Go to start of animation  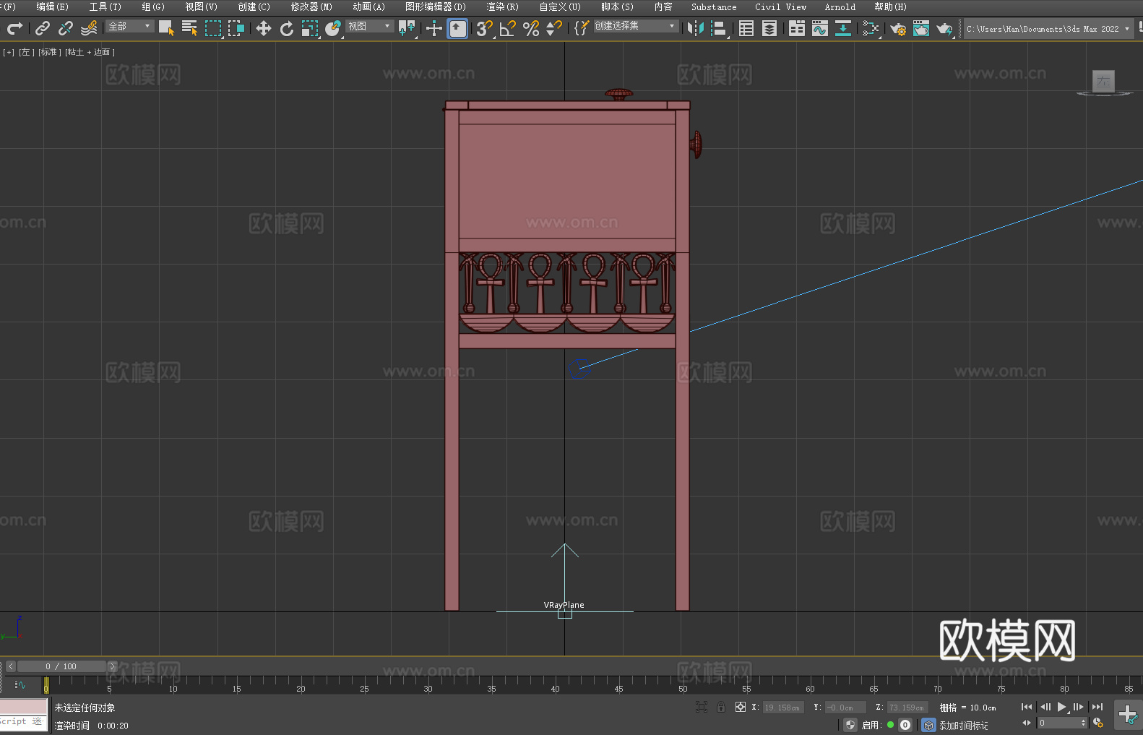point(1027,707)
